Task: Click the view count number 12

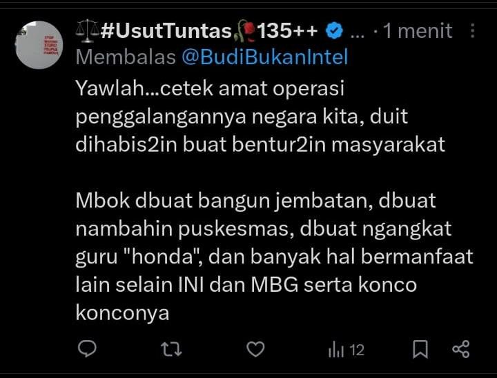Action: click(357, 350)
